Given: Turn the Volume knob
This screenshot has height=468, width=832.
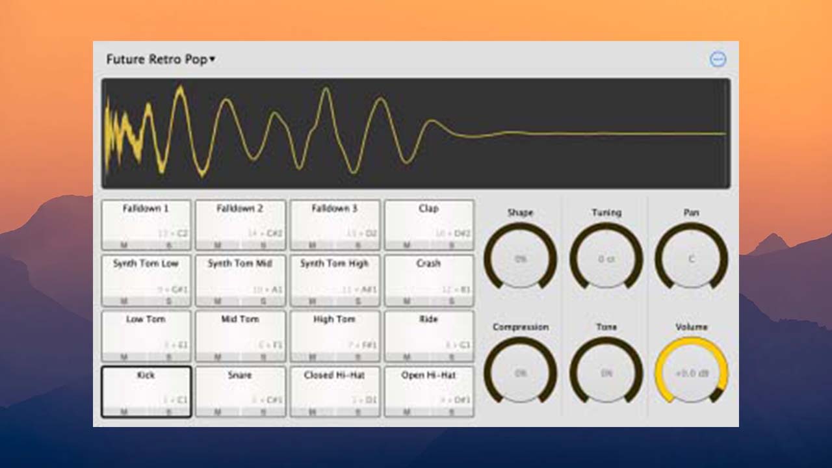Looking at the screenshot, I should tap(691, 372).
